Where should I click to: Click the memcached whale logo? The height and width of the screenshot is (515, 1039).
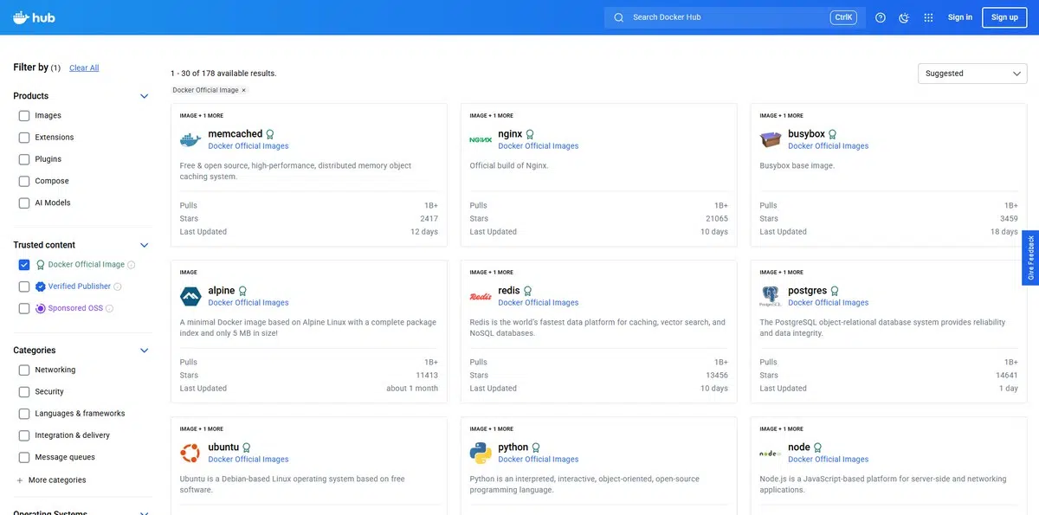pos(190,139)
